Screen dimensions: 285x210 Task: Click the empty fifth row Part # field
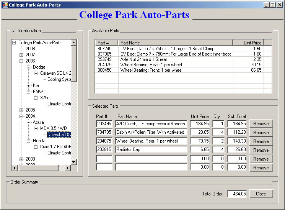(x=104, y=159)
